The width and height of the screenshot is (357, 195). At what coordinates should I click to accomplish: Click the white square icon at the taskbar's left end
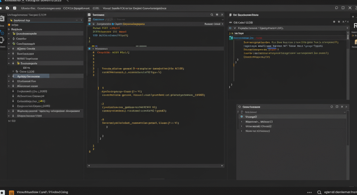click(2, 193)
